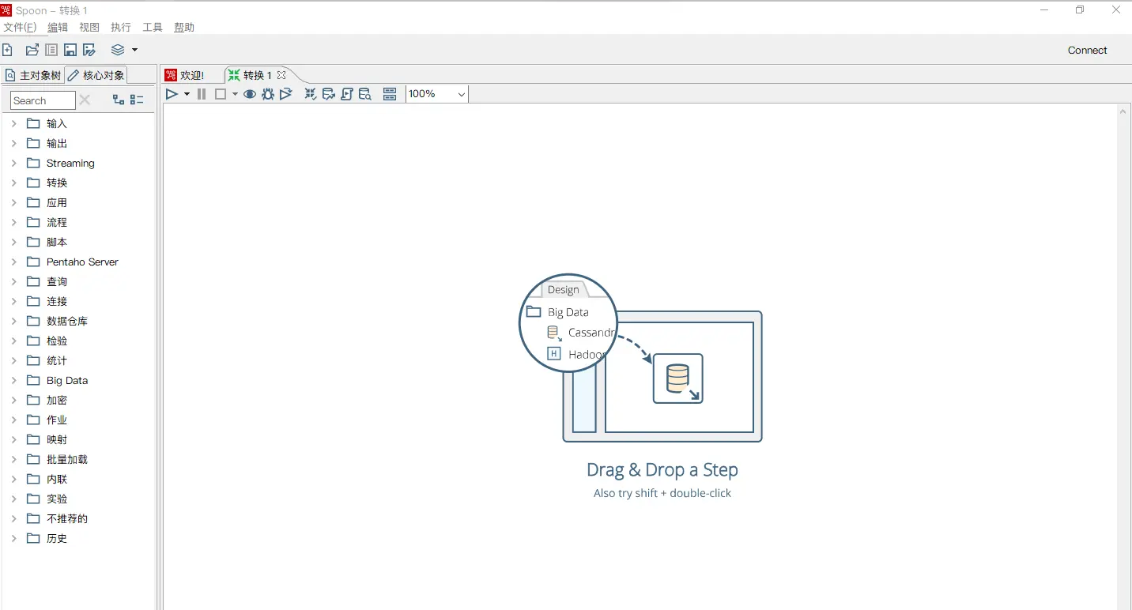Select the 历史 tree row
The width and height of the screenshot is (1132, 610).
[x=79, y=538]
